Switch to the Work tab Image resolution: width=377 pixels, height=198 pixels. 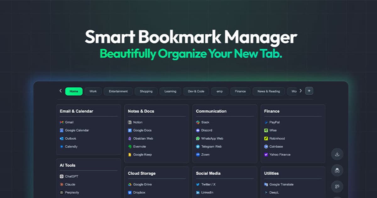93,91
